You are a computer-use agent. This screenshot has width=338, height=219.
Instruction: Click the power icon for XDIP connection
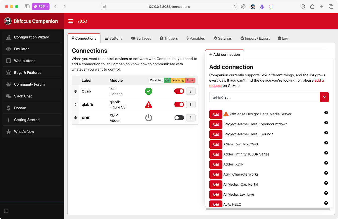click(x=149, y=118)
